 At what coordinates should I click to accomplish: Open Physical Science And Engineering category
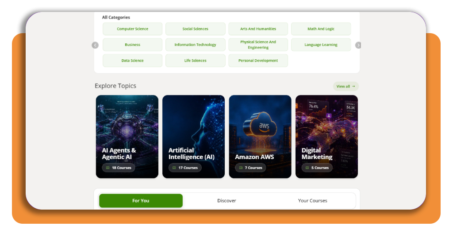click(258, 45)
